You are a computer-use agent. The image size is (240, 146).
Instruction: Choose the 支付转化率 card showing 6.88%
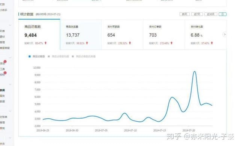(204, 35)
